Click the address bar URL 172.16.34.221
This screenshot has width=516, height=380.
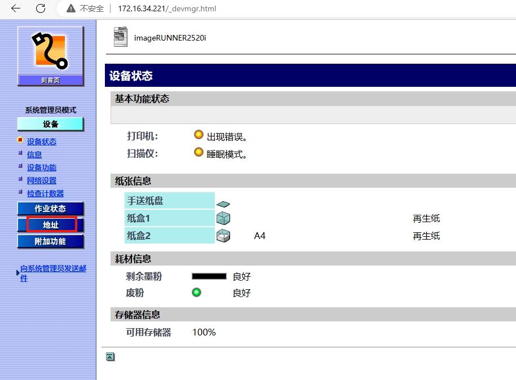[167, 8]
